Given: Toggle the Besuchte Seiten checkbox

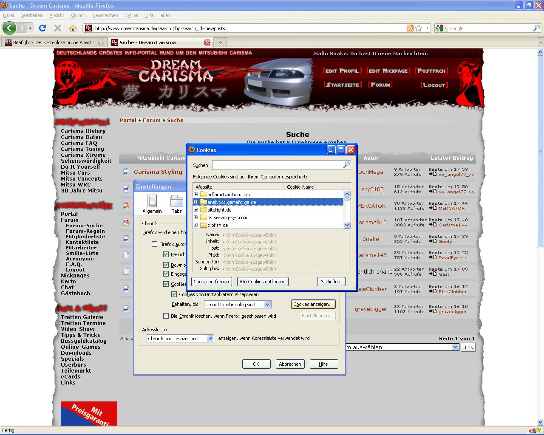Looking at the screenshot, I should (166, 254).
